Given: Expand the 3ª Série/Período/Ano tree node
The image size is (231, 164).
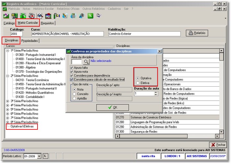Looking at the screenshot, I should click(x=8, y=101).
